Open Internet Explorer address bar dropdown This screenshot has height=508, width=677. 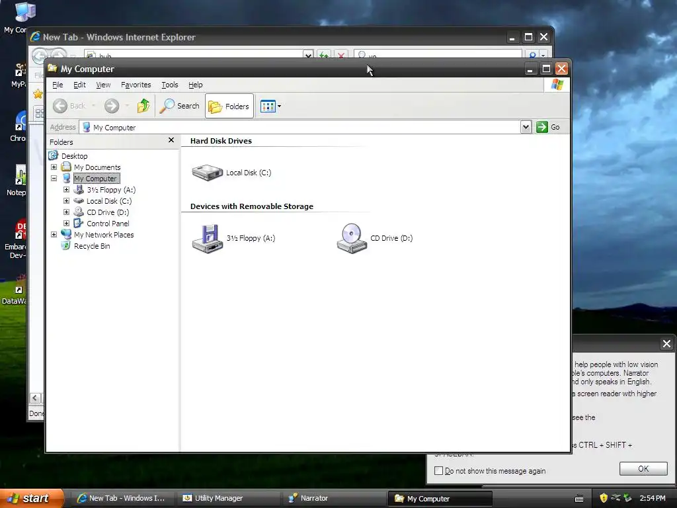tap(308, 55)
